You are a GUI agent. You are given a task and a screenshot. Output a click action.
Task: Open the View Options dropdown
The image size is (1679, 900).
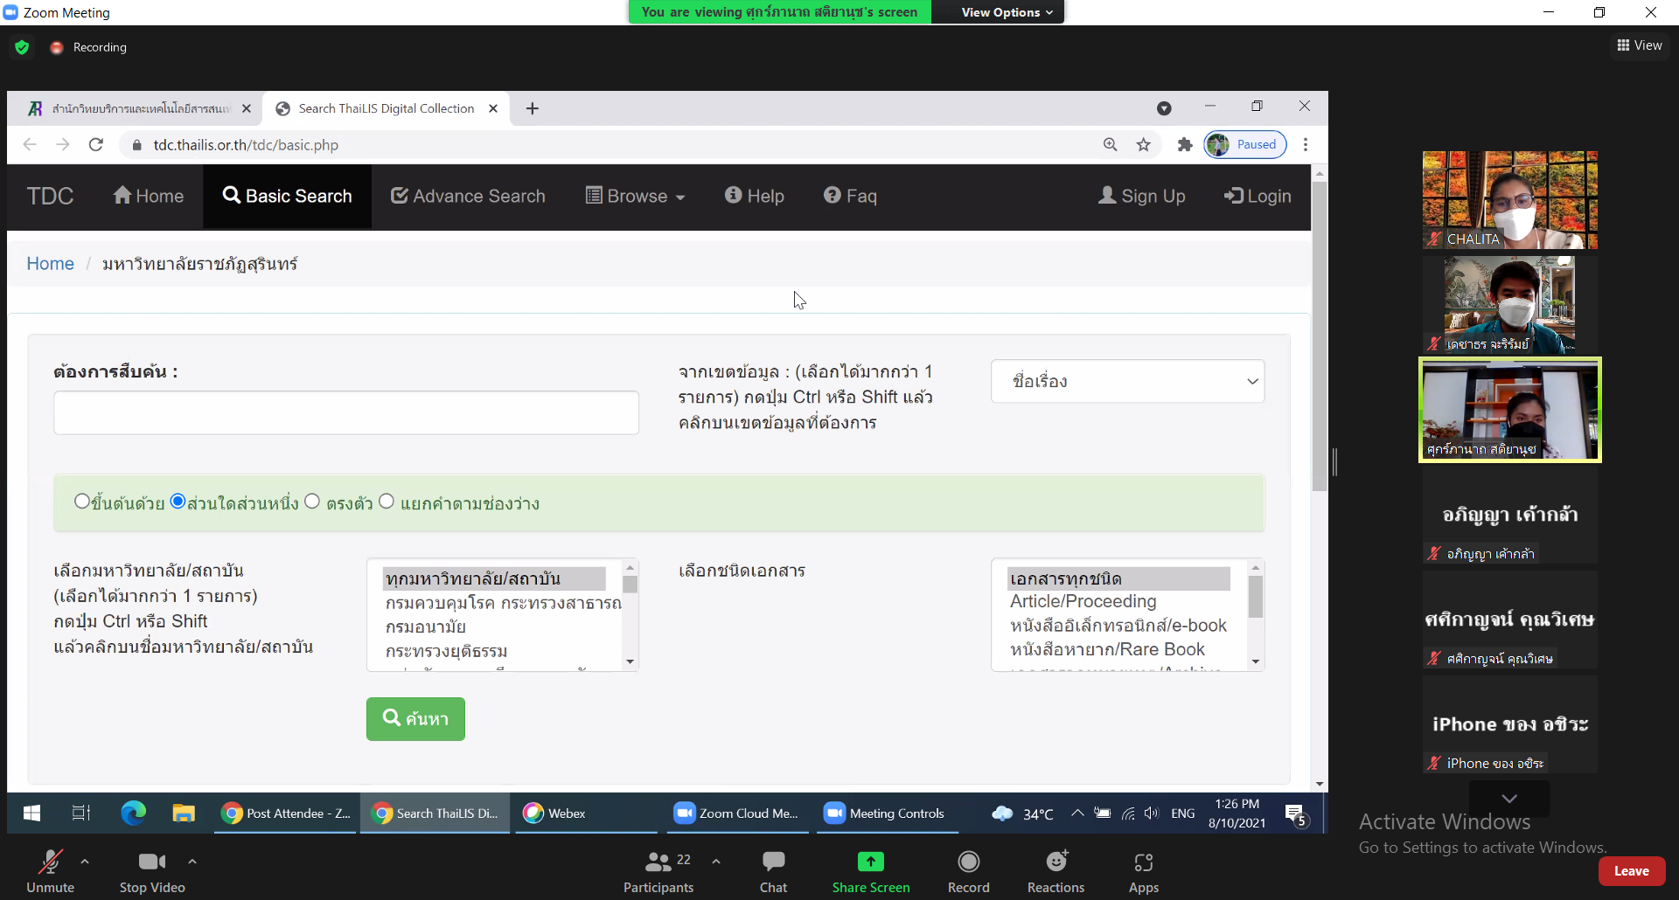(1006, 12)
